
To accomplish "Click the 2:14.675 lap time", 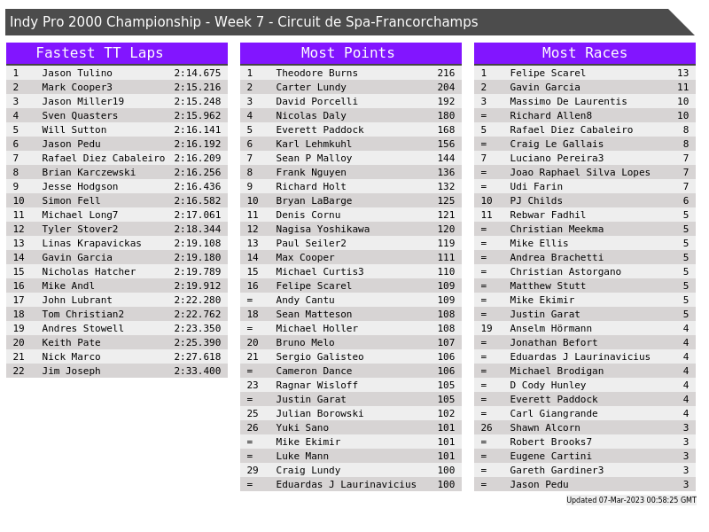I will pos(197,73).
